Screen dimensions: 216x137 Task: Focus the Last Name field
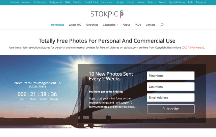coord(171,87)
